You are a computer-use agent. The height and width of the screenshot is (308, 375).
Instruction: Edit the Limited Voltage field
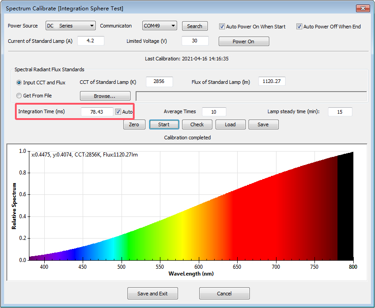pyautogui.click(x=195, y=41)
